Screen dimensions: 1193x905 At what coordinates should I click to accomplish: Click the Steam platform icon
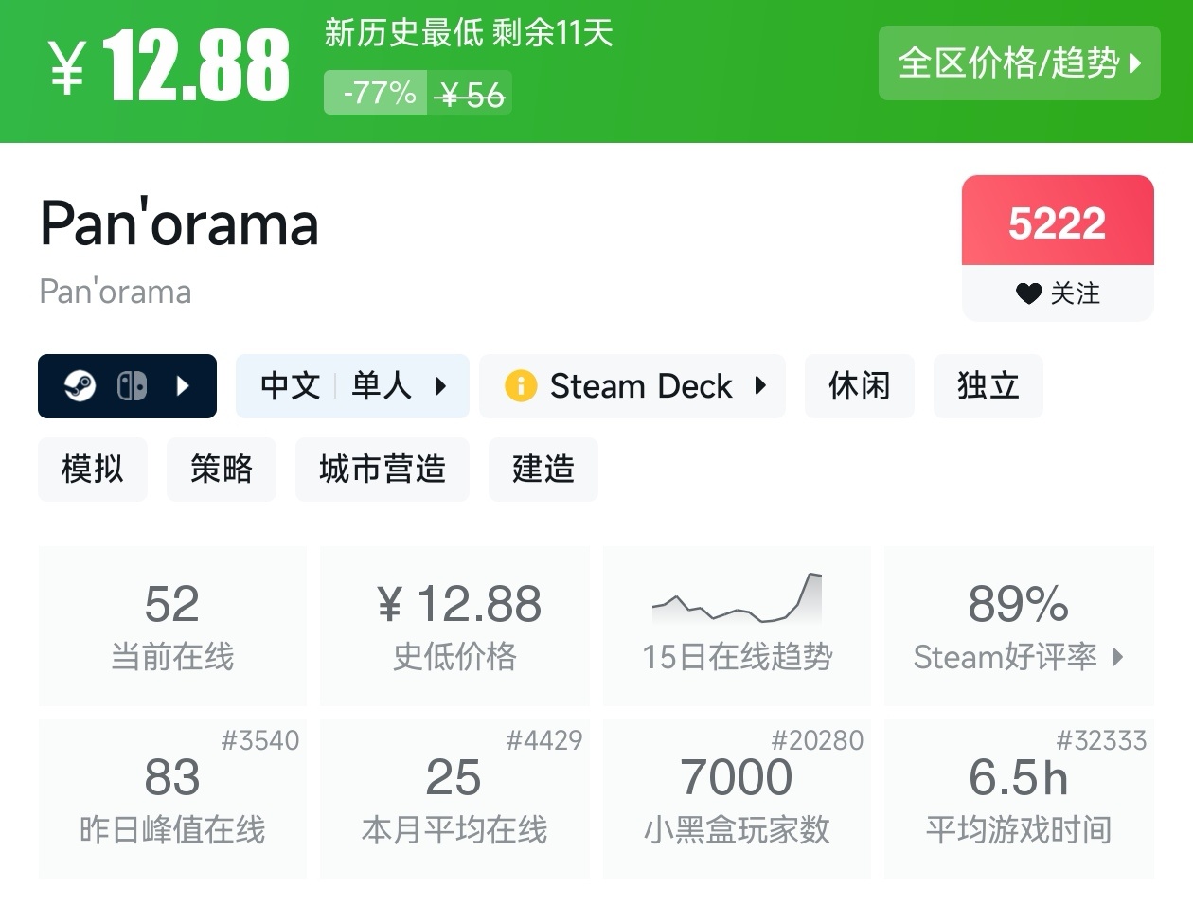(x=80, y=386)
